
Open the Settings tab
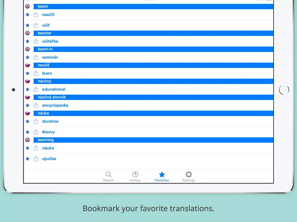tap(189, 177)
